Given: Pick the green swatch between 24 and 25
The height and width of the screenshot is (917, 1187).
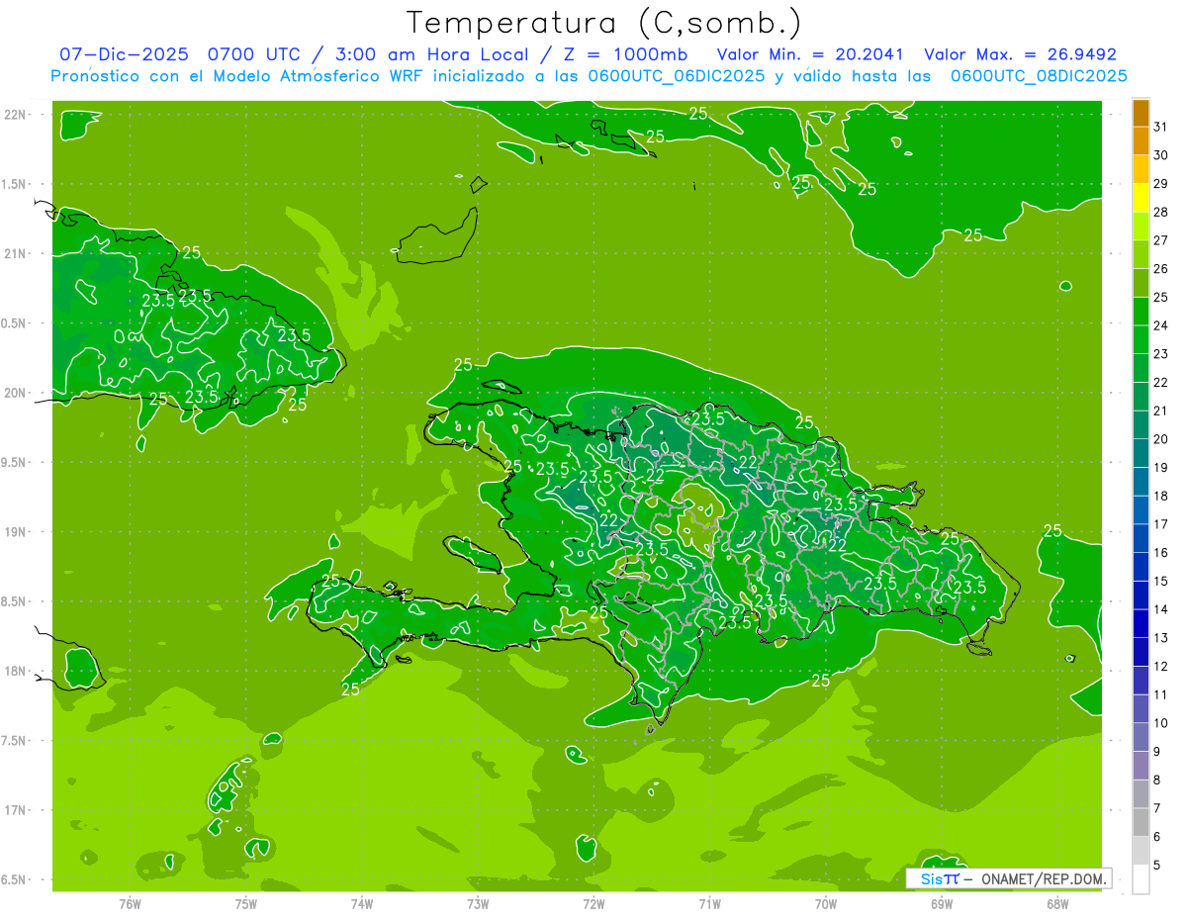Looking at the screenshot, I should (x=1141, y=312).
